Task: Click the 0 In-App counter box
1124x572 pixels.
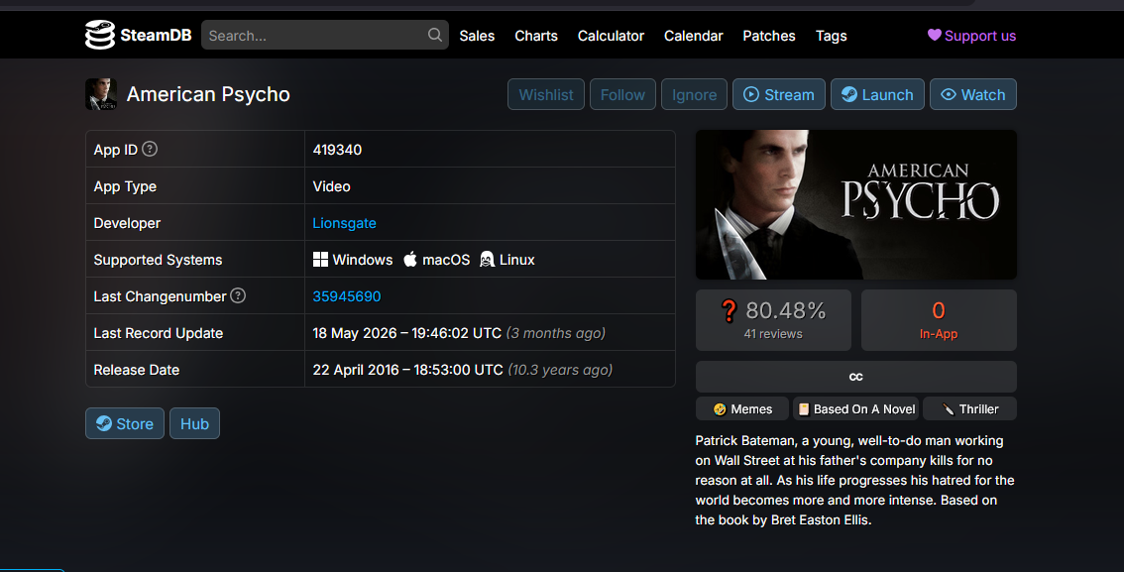Action: point(939,319)
